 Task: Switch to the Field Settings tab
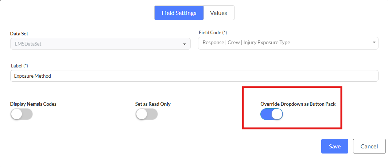[x=179, y=13]
